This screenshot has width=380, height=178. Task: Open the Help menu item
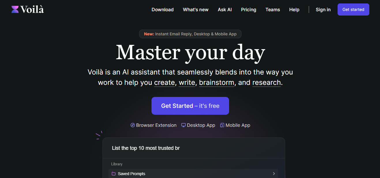(x=294, y=9)
